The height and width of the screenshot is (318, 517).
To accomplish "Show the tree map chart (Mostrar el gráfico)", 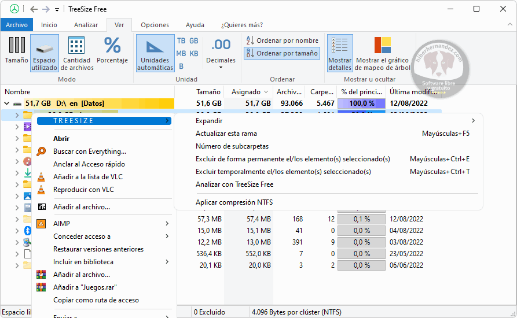I will [383, 53].
